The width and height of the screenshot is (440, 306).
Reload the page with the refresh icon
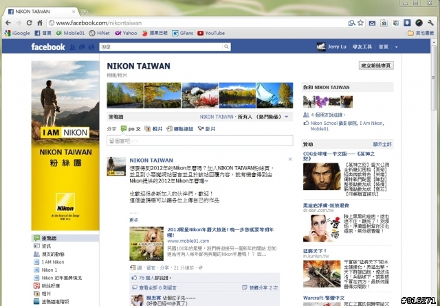coord(29,23)
